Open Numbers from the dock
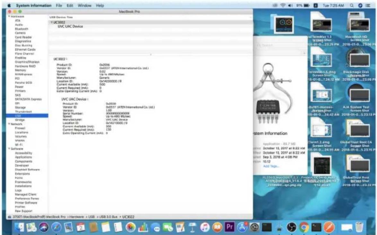377x235 pixels. [143, 227]
